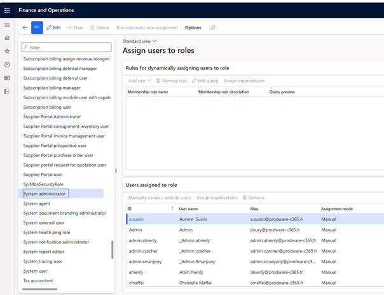Select cmaffei ID cell
The height and width of the screenshot is (295, 384).
pos(136,283)
